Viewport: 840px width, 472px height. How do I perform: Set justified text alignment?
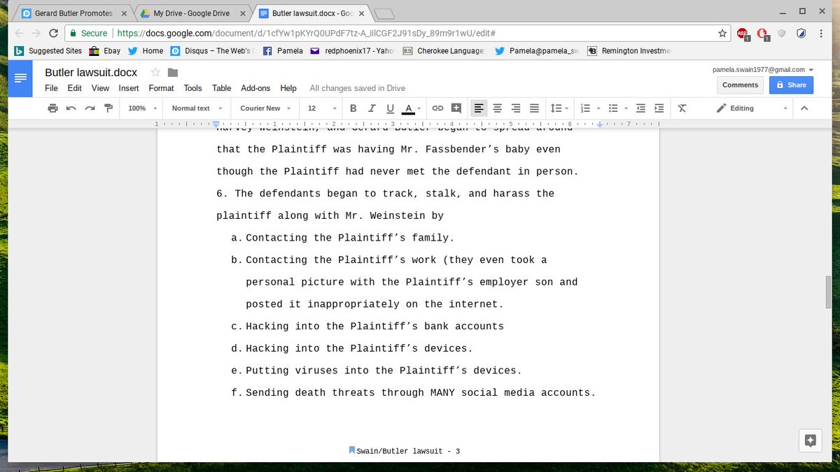[x=534, y=108]
